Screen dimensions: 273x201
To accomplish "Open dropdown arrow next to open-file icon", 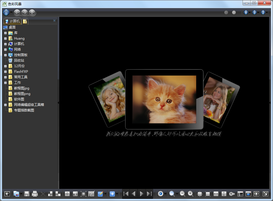I will pos(21,194).
